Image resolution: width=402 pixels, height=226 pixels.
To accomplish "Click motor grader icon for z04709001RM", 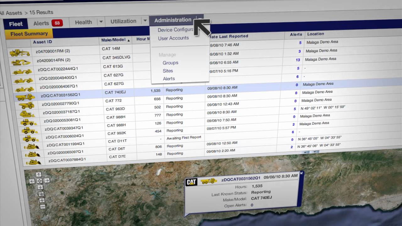I will pyautogui.click(x=19, y=53).
